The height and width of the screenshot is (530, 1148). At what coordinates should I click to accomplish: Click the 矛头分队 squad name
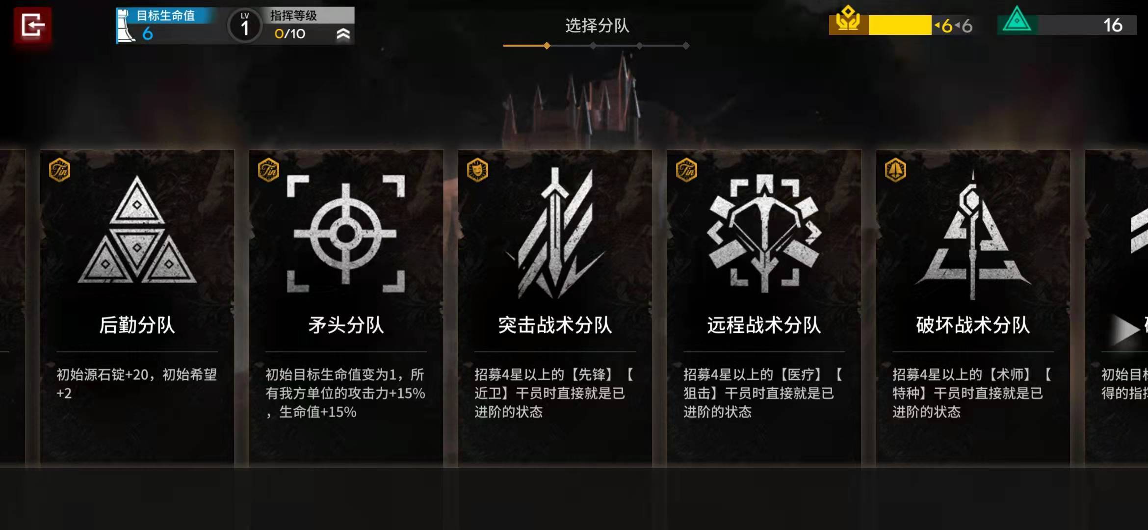click(x=346, y=325)
